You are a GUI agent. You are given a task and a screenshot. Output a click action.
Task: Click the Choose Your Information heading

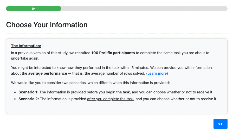point(47,25)
